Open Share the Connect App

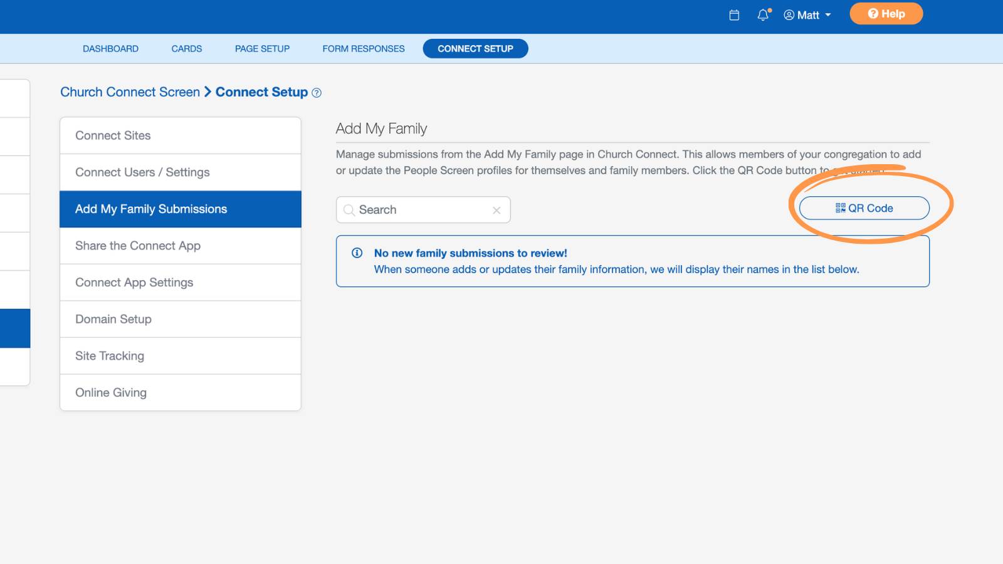pyautogui.click(x=181, y=246)
